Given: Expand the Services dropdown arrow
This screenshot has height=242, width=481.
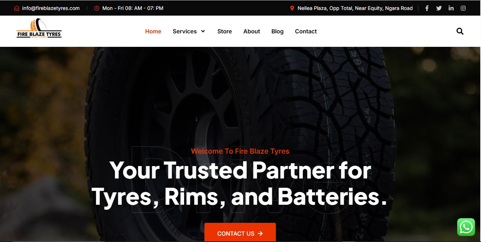Looking at the screenshot, I should click(203, 31).
